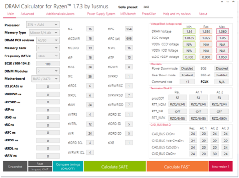Click the tRFC ns input field
The height and width of the screenshot is (178, 239).
tap(48, 133)
